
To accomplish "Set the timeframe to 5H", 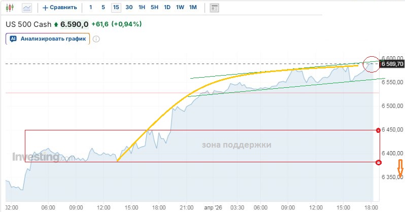I will (x=155, y=8).
